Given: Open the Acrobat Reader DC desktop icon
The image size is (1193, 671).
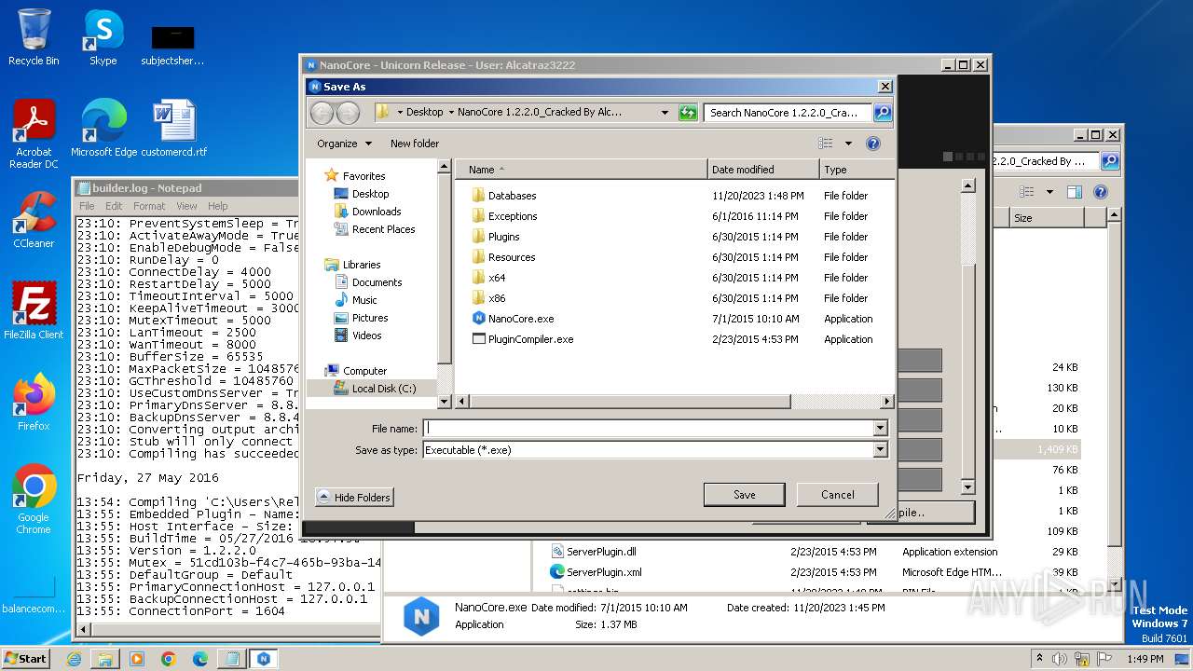Looking at the screenshot, I should click(34, 134).
